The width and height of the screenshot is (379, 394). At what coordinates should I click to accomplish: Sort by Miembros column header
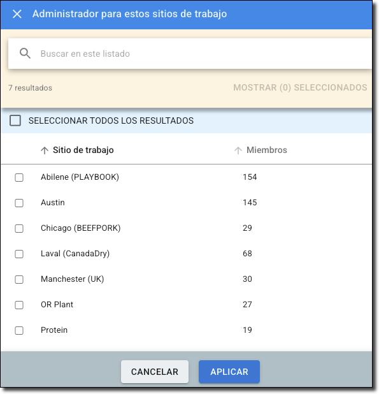click(266, 150)
